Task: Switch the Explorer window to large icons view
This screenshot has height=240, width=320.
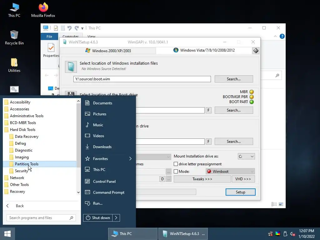Action: pos(281,204)
